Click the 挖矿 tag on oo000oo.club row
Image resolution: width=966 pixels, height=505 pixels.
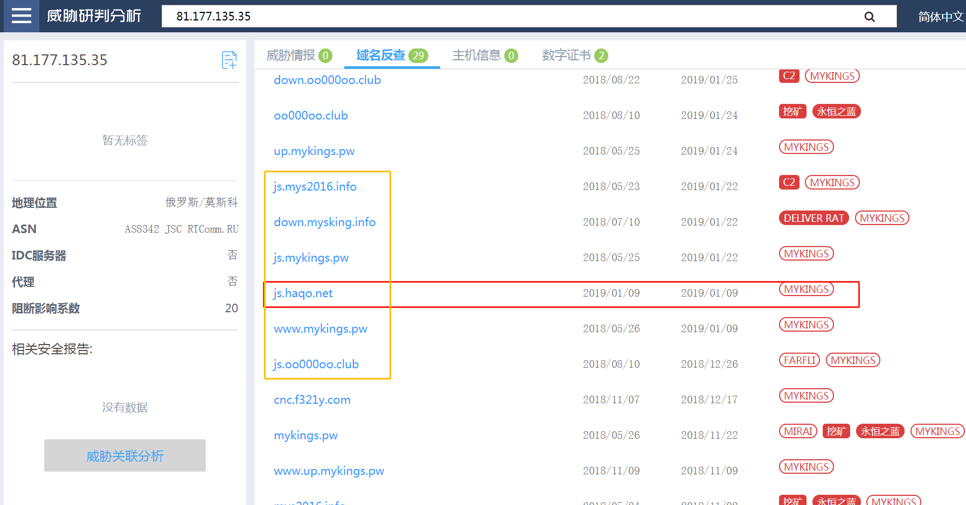[792, 111]
